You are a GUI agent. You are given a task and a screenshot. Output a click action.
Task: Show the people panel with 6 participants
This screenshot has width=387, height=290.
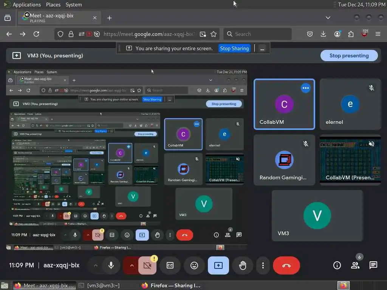click(x=355, y=265)
